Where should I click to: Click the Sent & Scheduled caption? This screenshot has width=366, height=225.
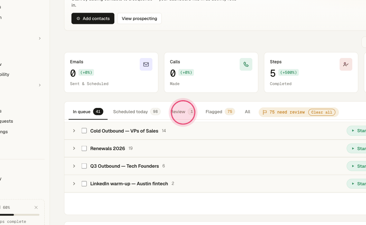pos(89,84)
